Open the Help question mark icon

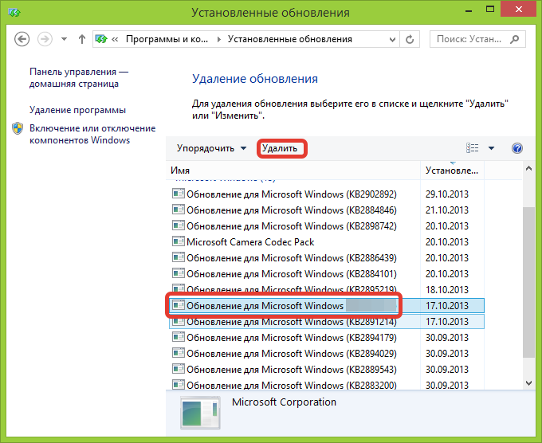(517, 148)
